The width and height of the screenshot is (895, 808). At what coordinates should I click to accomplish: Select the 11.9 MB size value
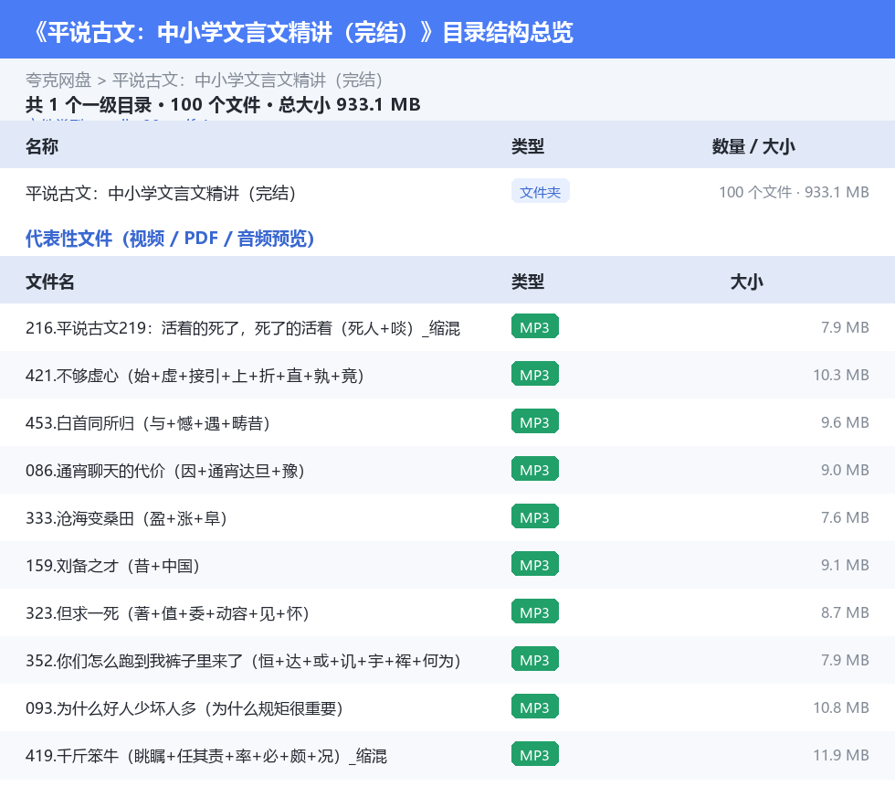841,754
